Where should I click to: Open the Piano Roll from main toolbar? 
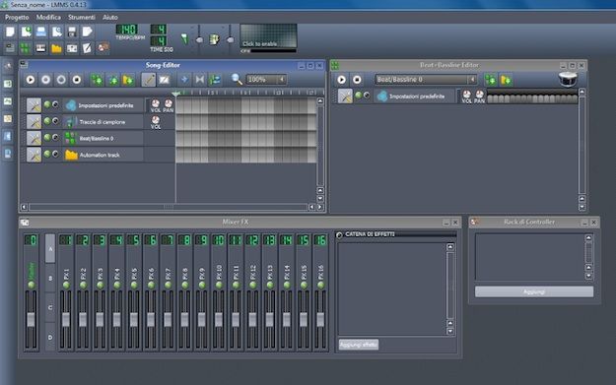point(40,48)
